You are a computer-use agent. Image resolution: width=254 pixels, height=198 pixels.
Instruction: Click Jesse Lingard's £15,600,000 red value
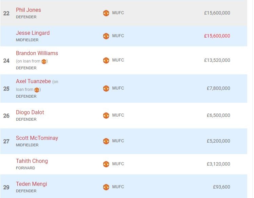217,36
